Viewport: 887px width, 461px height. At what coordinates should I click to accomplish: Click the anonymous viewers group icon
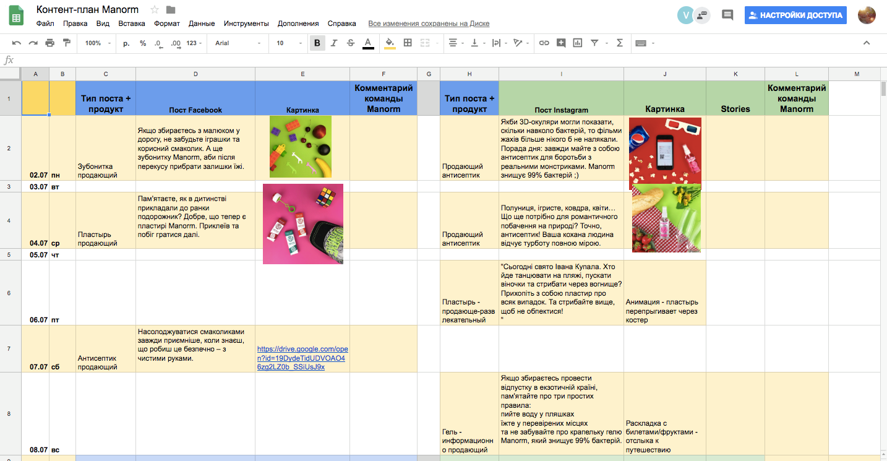click(702, 15)
